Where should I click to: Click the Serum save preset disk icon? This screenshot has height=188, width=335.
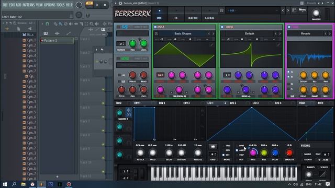pos(221,10)
